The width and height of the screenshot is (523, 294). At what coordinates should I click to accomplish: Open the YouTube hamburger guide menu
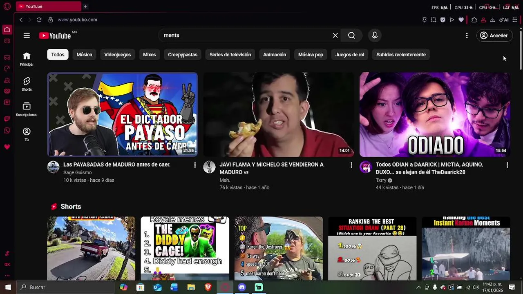(x=27, y=36)
